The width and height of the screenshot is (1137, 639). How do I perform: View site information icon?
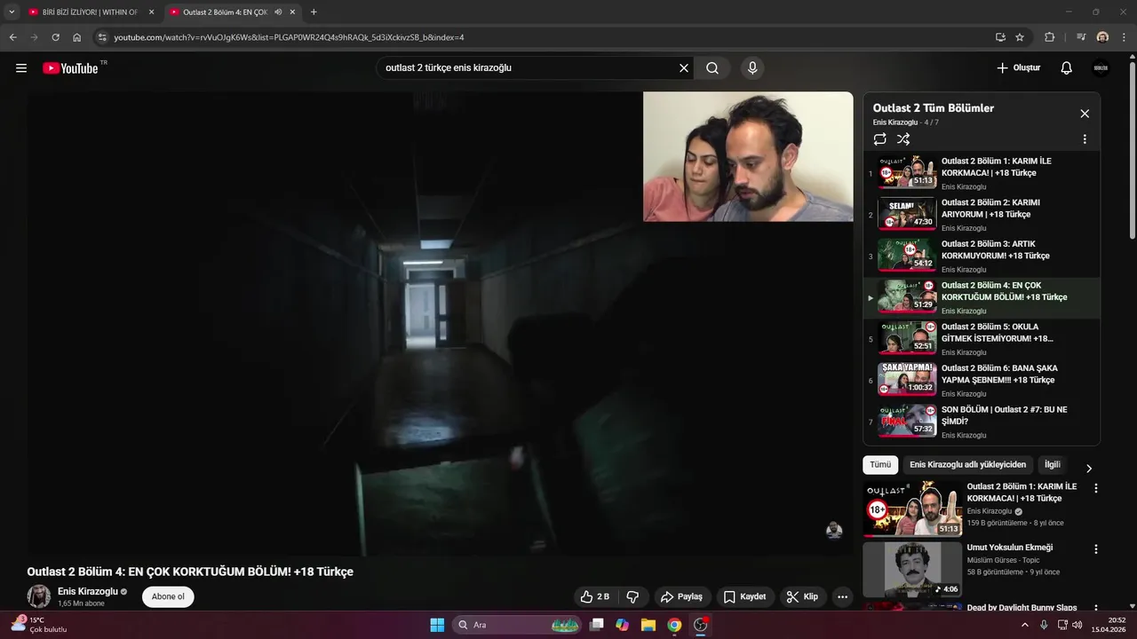click(x=102, y=37)
